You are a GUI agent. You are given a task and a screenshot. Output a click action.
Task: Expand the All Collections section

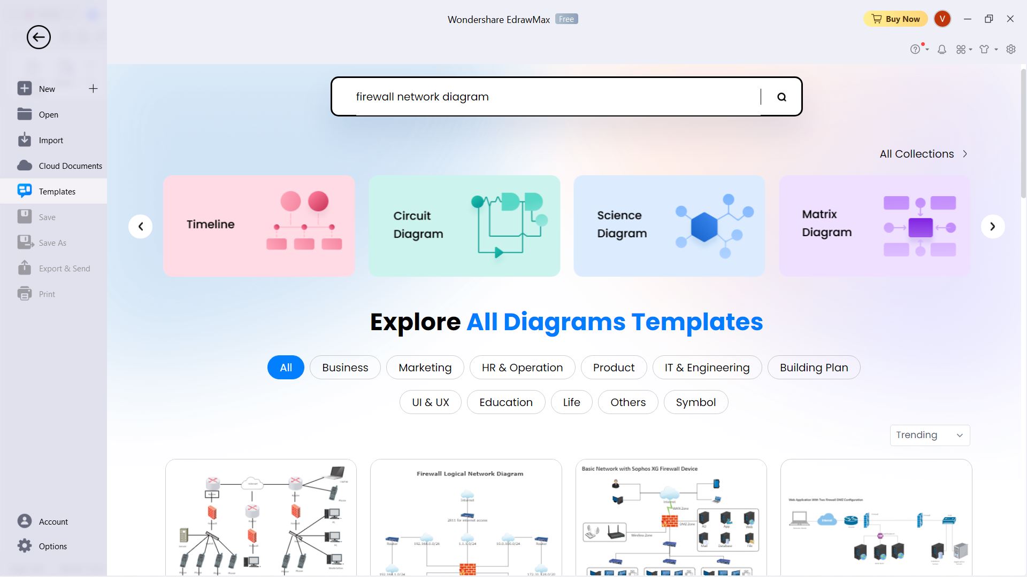pyautogui.click(x=923, y=153)
